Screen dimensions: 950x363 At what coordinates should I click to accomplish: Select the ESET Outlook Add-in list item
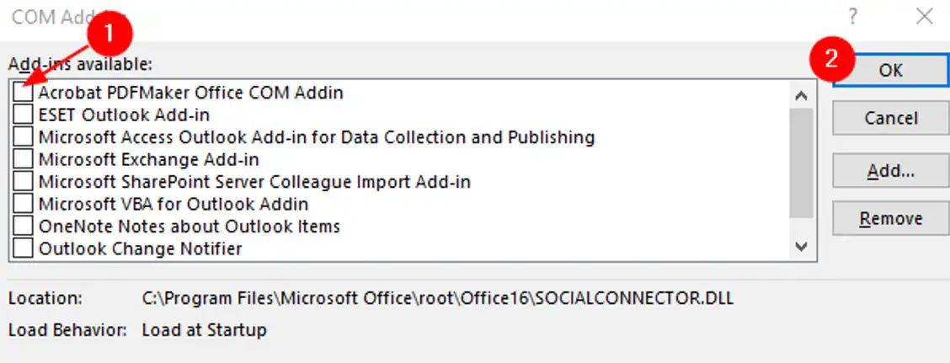124,115
